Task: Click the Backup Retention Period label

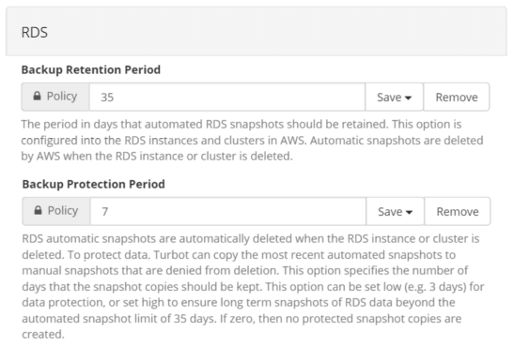Action: 91,69
